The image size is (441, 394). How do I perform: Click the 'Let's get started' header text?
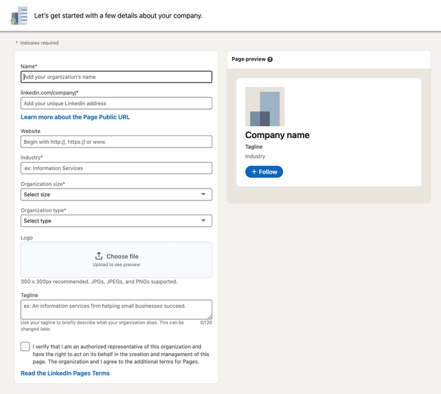pos(118,16)
